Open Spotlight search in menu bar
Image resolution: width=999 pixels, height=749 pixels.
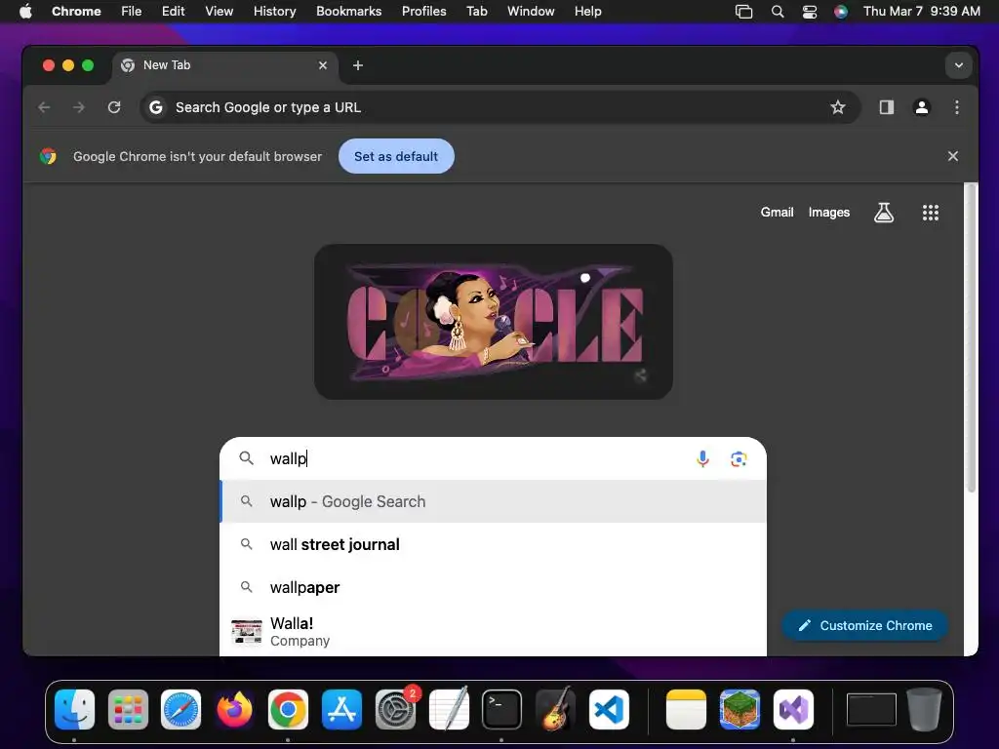tap(778, 11)
